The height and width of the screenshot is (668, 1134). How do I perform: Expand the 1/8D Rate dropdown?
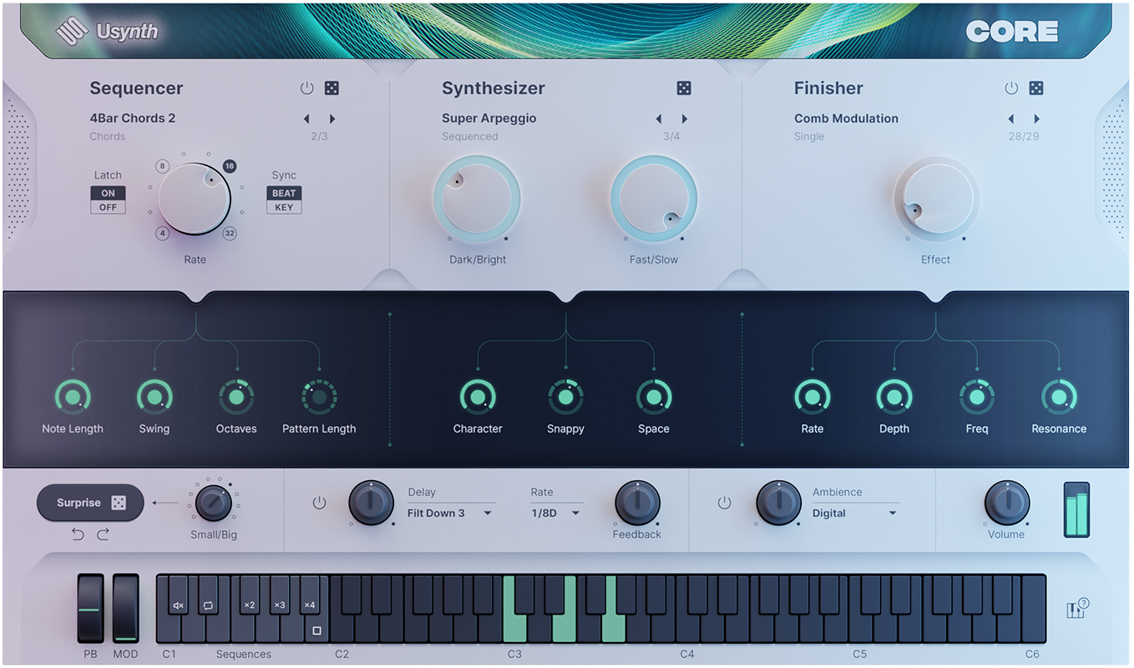(554, 513)
